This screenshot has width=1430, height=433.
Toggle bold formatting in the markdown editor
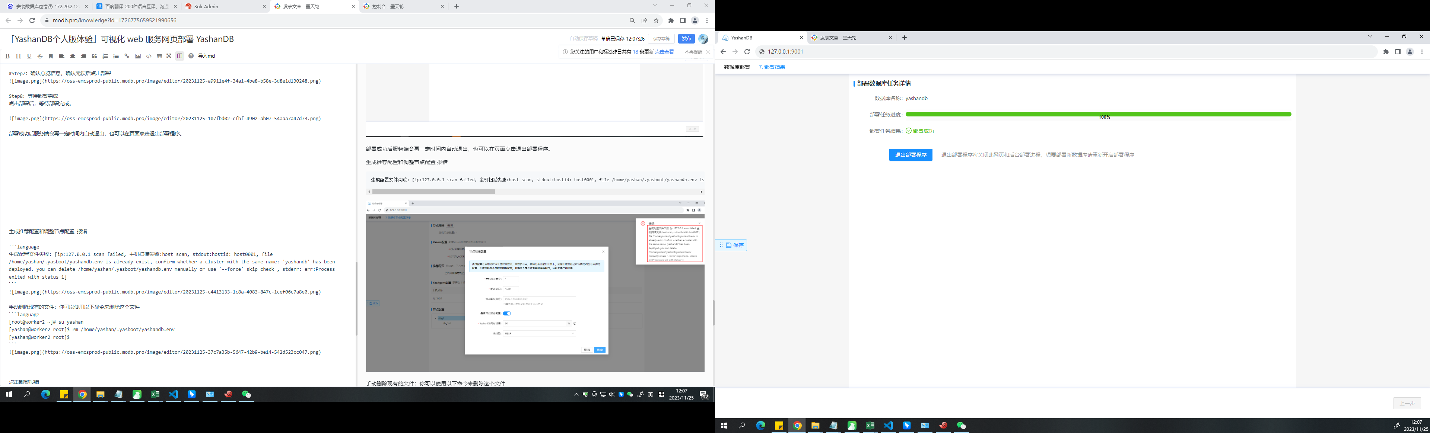pos(7,56)
